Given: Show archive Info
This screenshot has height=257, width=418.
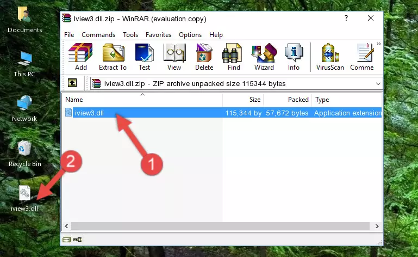Looking at the screenshot, I should 294,57.
